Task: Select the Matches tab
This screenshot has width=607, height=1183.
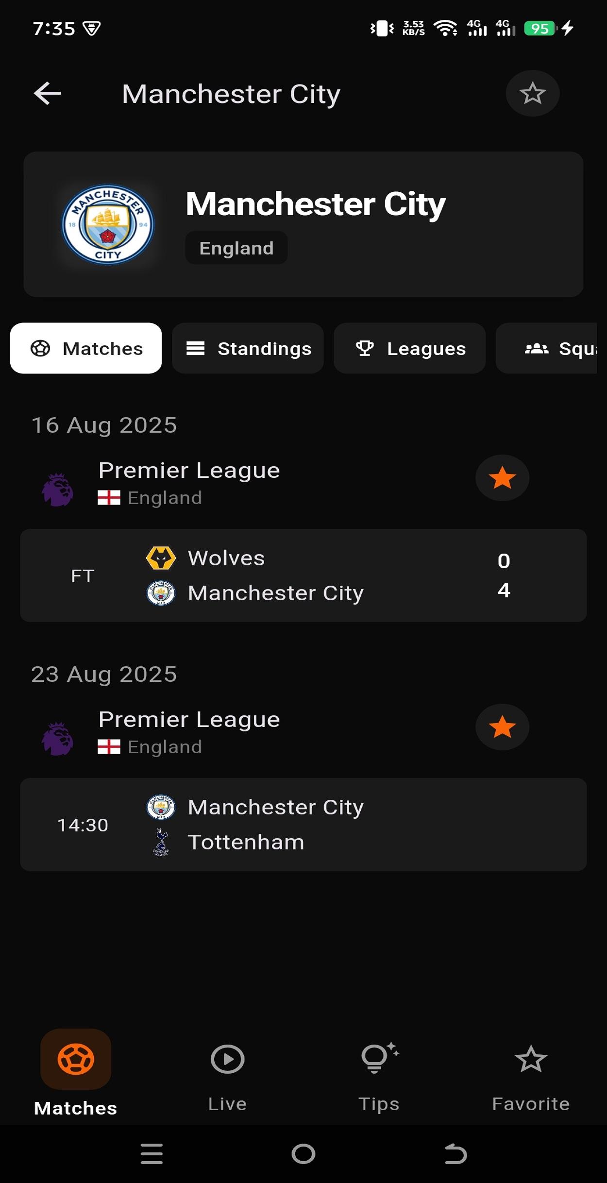Action: click(x=86, y=348)
